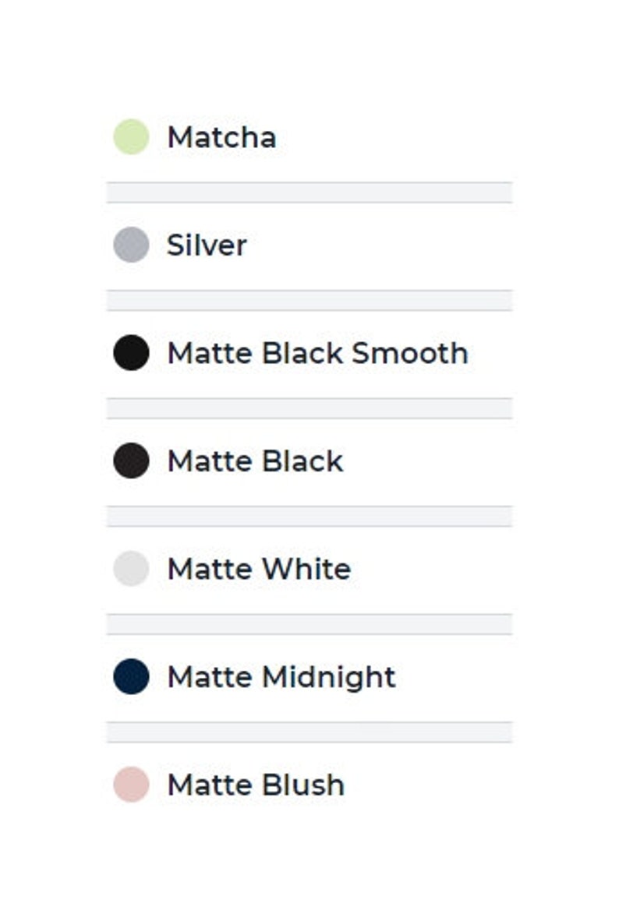619x914 pixels.
Task: Select the Matte White swatch circle
Action: click(x=131, y=568)
